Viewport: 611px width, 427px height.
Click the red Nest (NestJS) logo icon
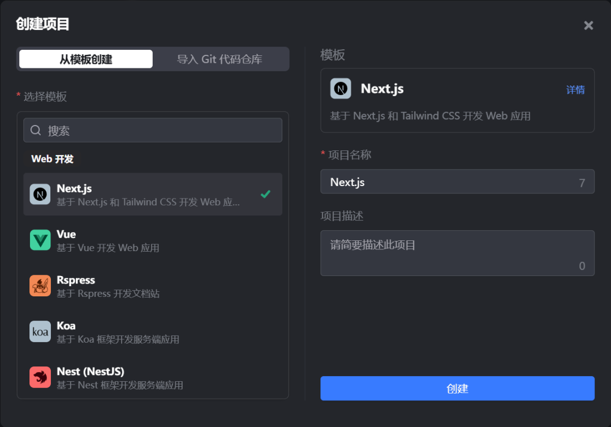(x=40, y=378)
